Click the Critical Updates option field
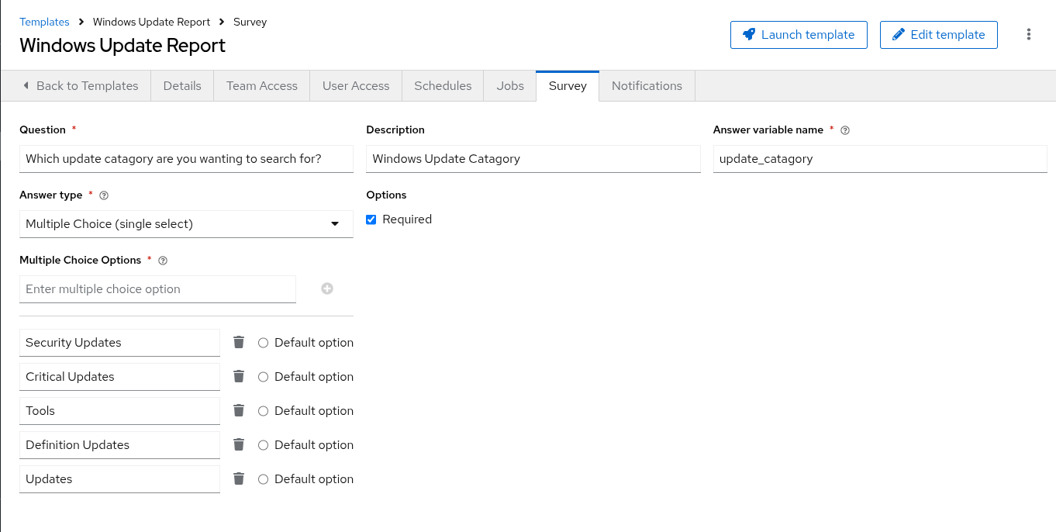1056x532 pixels. (119, 377)
